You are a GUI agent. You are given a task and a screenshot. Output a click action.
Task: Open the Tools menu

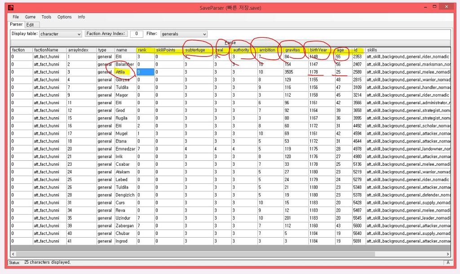pos(46,17)
